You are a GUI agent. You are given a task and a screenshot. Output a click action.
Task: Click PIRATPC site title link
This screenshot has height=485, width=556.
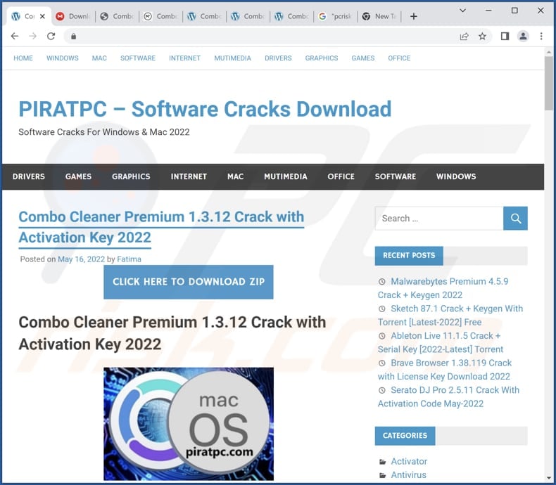click(x=205, y=109)
